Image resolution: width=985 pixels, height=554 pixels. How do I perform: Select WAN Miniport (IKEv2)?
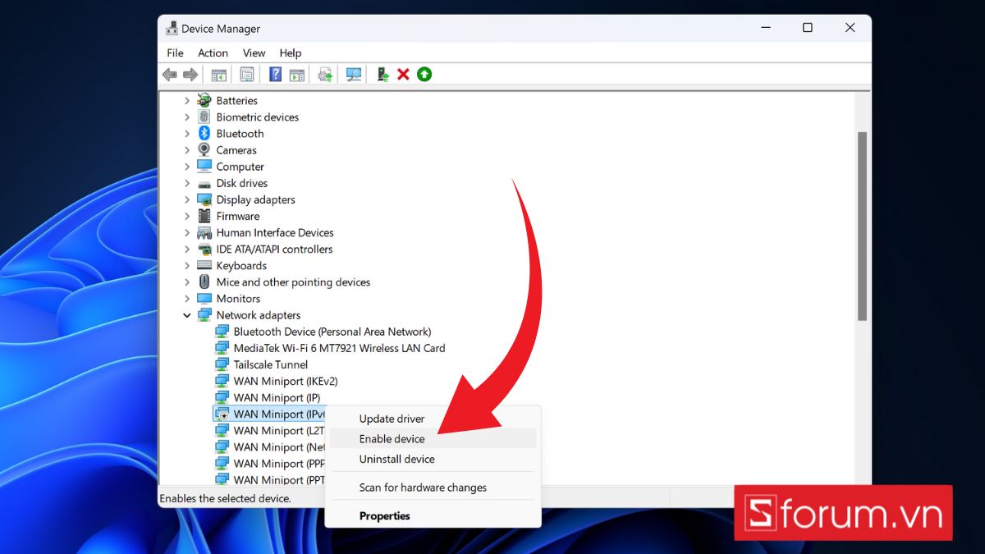tap(285, 381)
